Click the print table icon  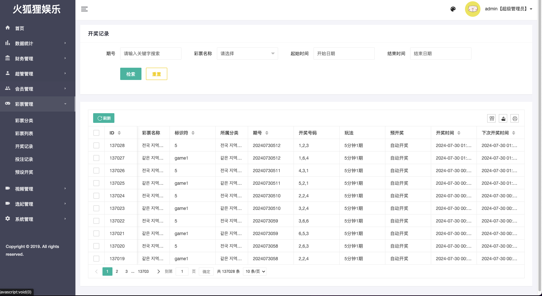pos(515,119)
